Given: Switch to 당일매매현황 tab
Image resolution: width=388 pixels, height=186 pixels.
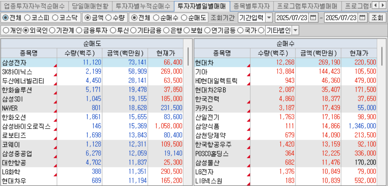Looking at the screenshot, I should tap(90, 5).
